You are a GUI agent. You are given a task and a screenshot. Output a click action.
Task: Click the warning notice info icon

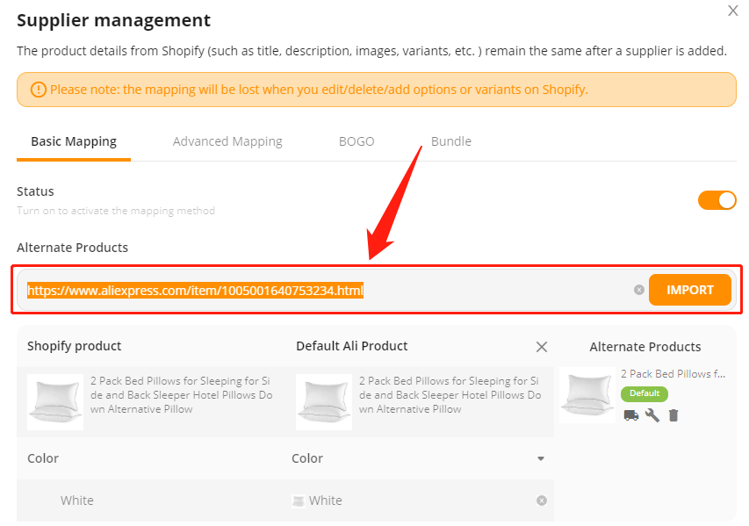click(x=39, y=90)
